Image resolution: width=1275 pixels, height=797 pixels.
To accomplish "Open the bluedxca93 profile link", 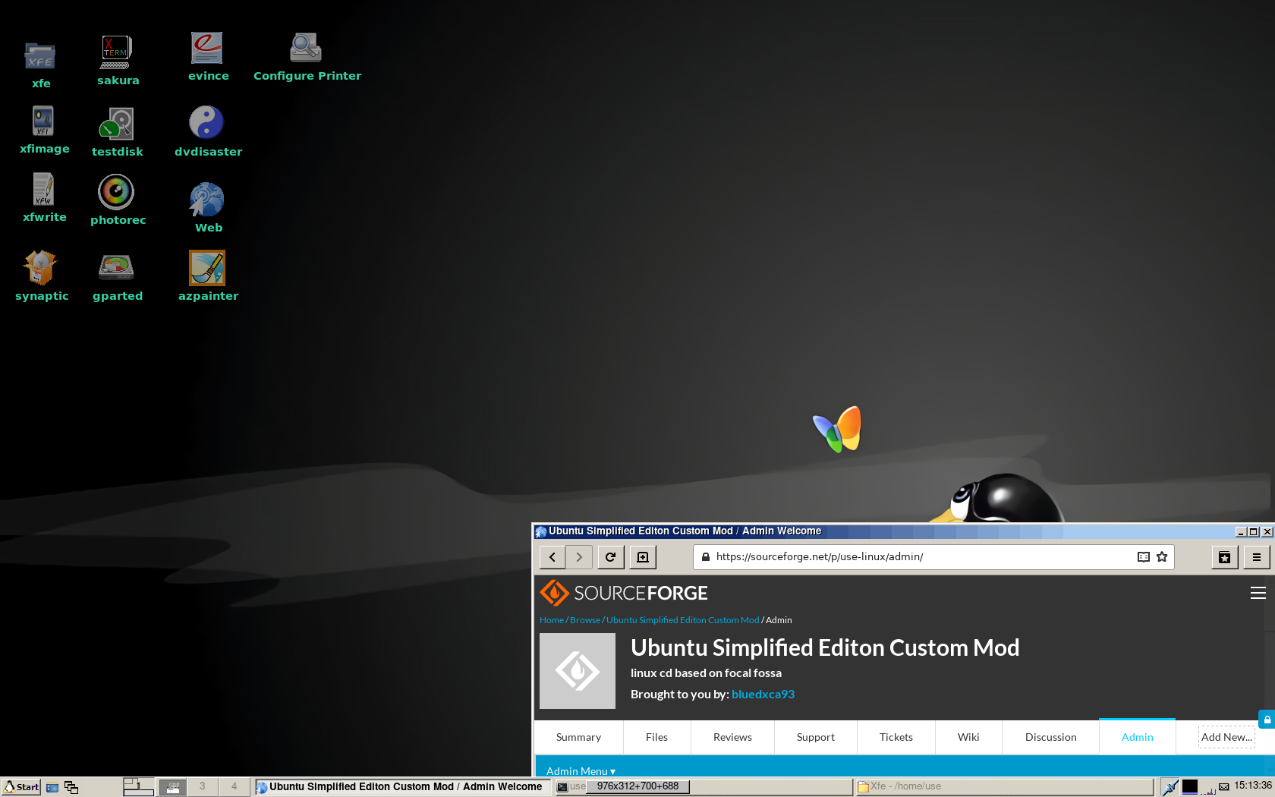I will coord(763,695).
